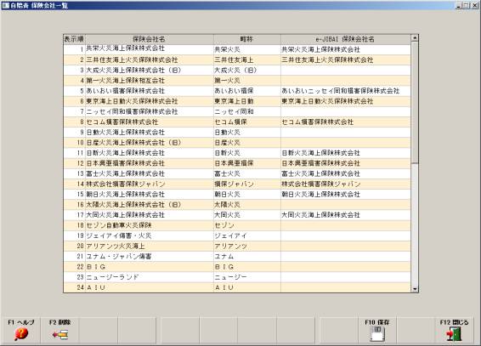Click the セコム損保 abbreviation cell

(247, 122)
